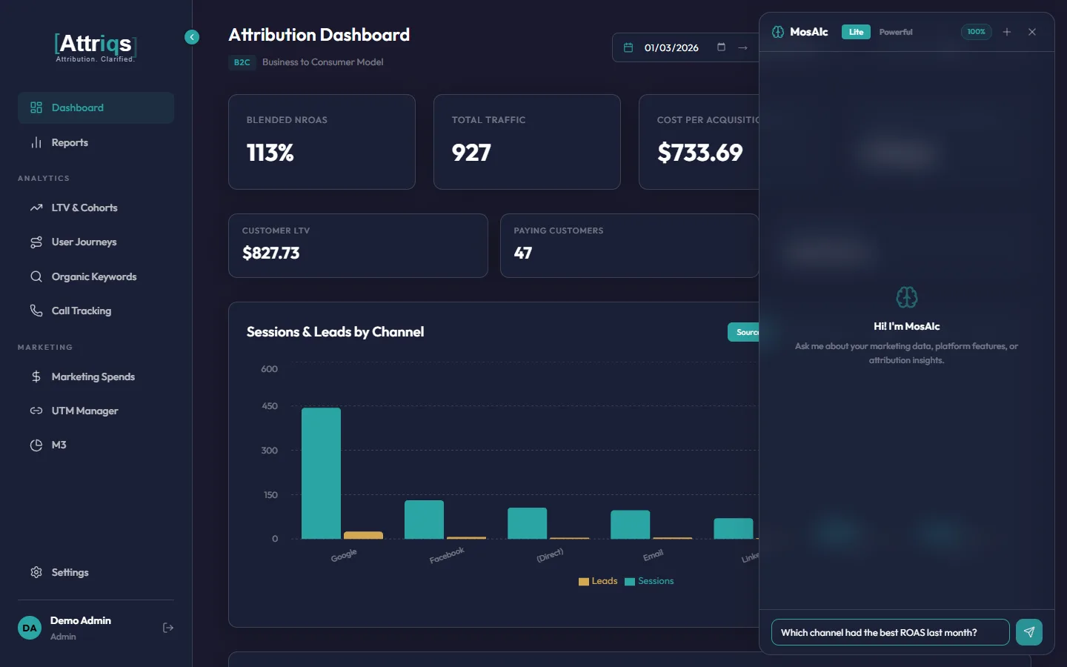Click the Call Tracking phone icon
1067x667 pixels.
pyautogui.click(x=36, y=311)
